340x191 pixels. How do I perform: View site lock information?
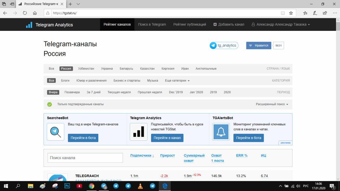(x=48, y=13)
